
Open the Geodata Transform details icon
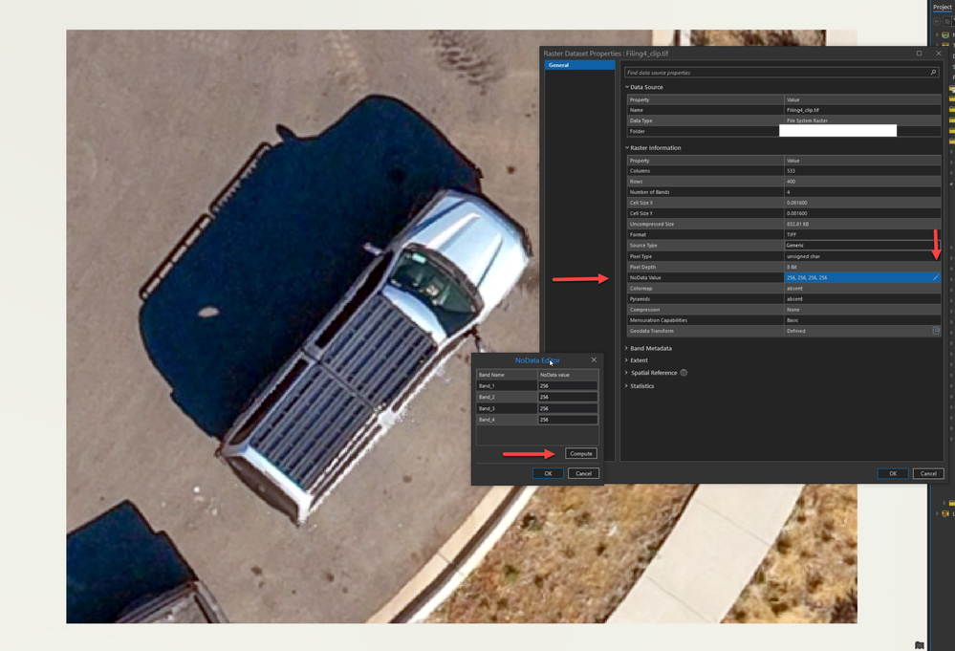click(935, 330)
